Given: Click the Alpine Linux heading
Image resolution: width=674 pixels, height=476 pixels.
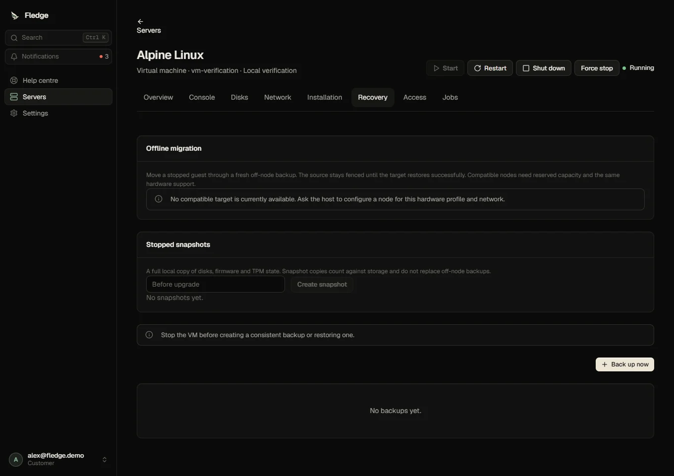Looking at the screenshot, I should coord(170,55).
